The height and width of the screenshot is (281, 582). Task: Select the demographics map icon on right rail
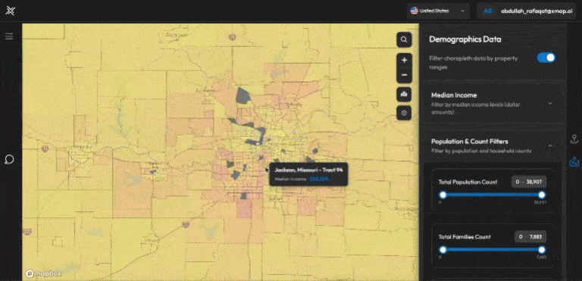[x=574, y=162]
